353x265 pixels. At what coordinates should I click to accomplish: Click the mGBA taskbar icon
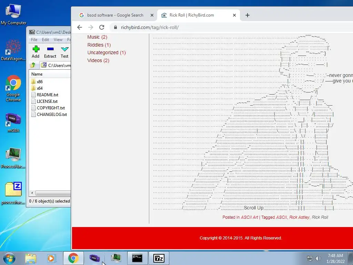coord(94,258)
